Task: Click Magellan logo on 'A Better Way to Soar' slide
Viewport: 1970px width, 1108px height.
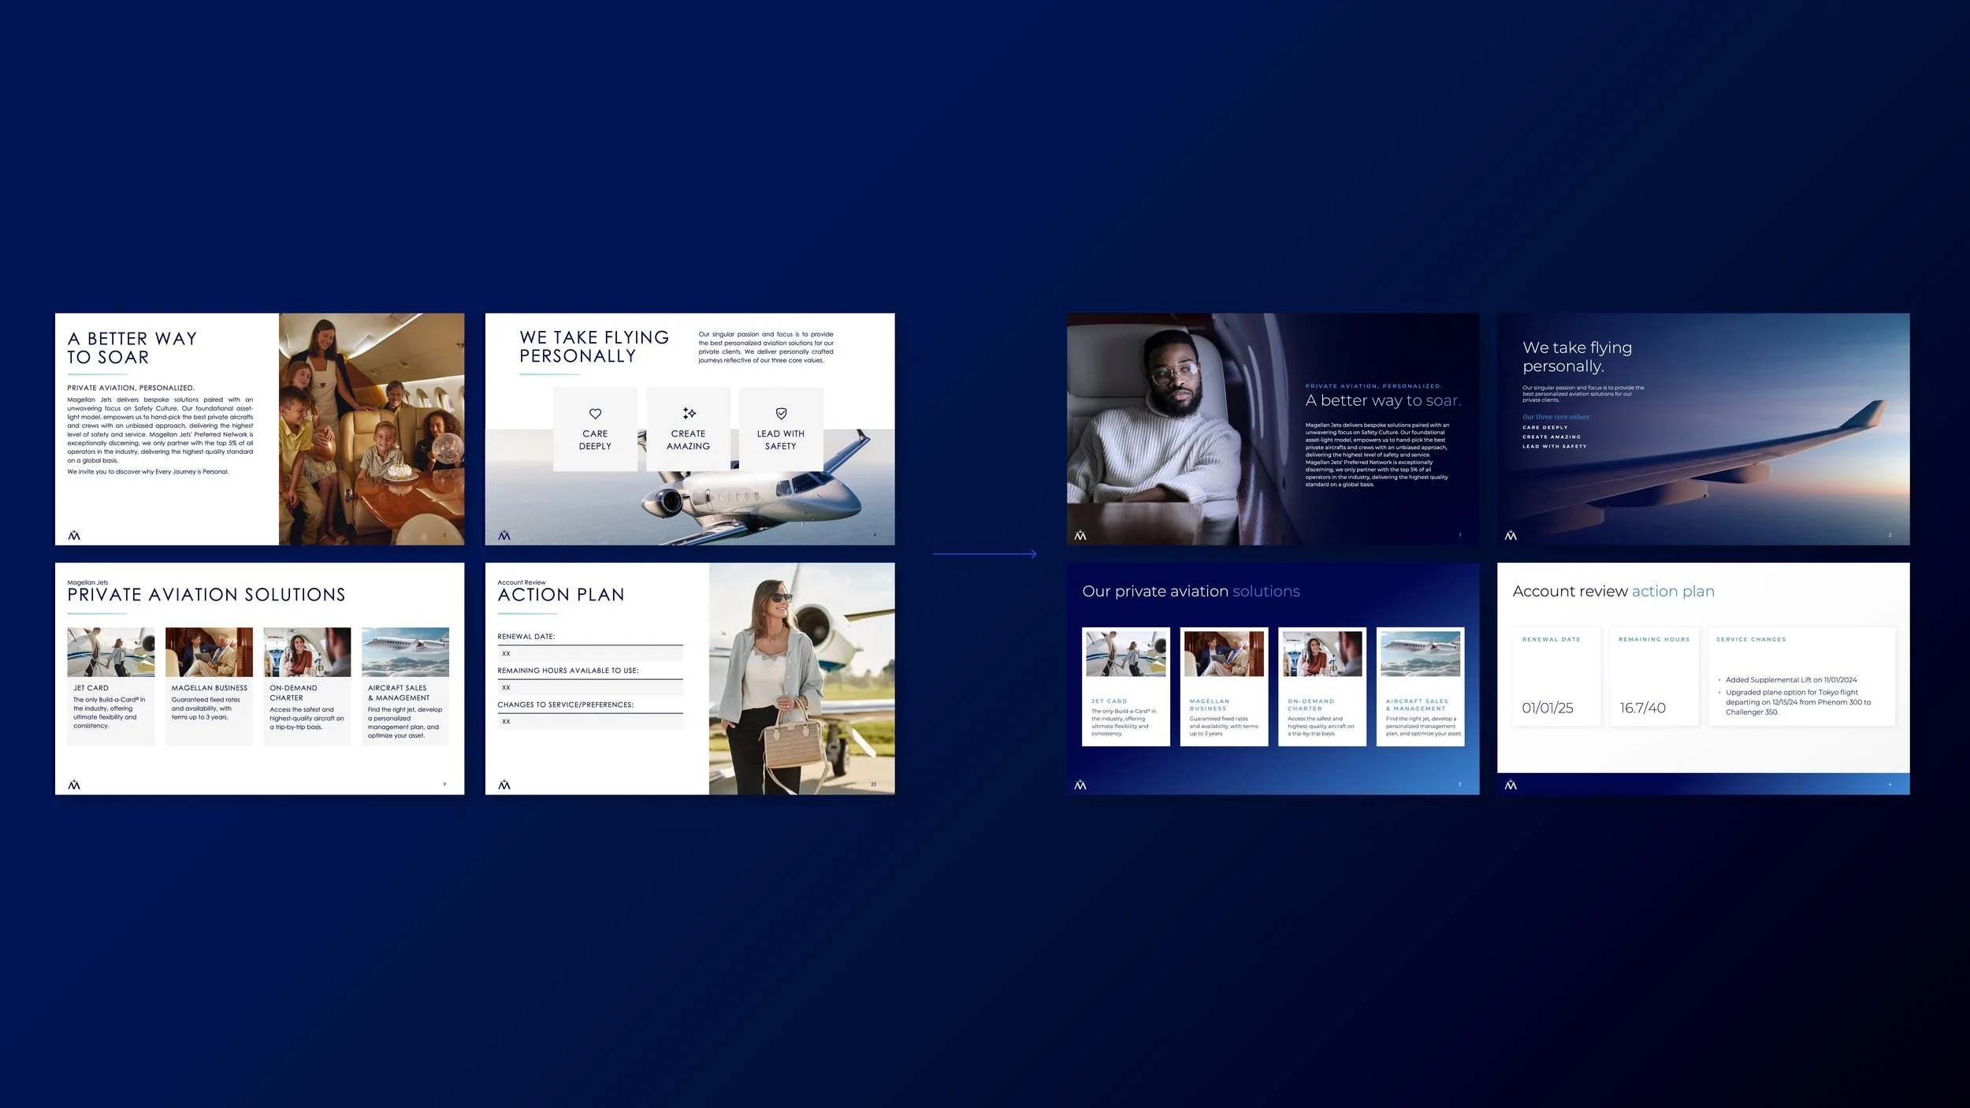Action: [x=74, y=536]
